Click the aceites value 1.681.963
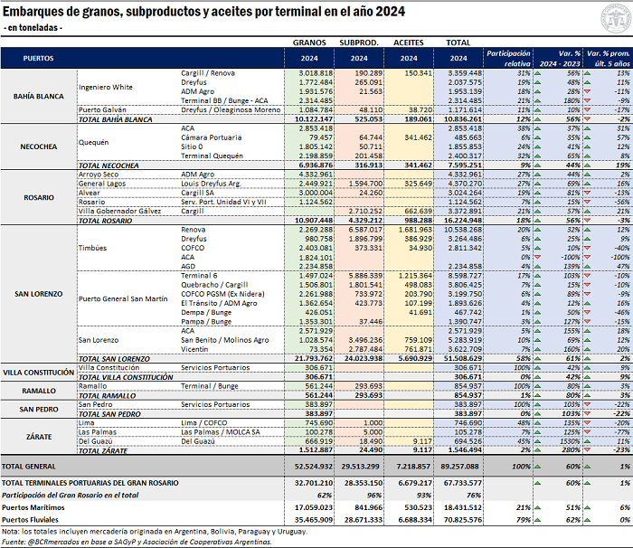 tap(415, 230)
